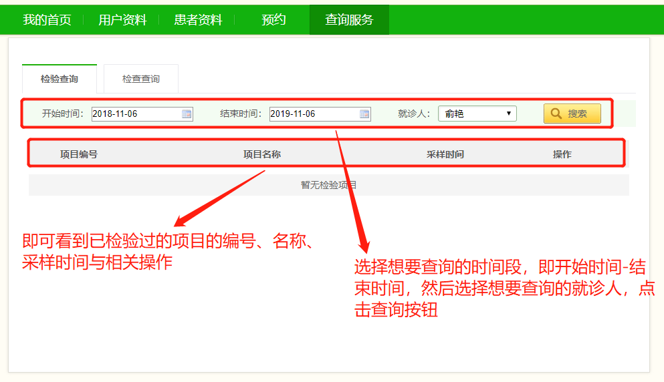Screen dimensions: 664x382
Task: Select the 查询服务 menu item
Action: [349, 19]
